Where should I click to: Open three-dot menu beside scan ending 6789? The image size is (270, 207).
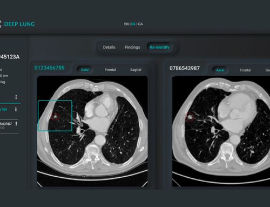[16, 109]
